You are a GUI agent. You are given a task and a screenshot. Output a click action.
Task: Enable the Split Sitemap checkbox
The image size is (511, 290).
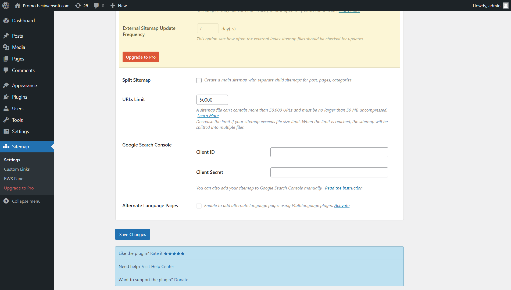199,80
